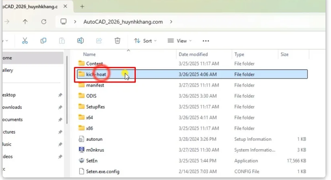Open the Sort dropdown menu
This screenshot has width=331, height=180.
pos(145,41)
